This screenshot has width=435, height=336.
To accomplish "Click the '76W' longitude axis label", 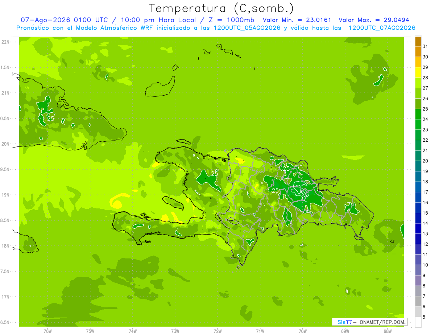I will click(x=47, y=331).
